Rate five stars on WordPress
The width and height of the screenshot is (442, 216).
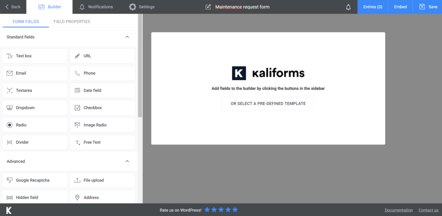pyautogui.click(x=235, y=210)
